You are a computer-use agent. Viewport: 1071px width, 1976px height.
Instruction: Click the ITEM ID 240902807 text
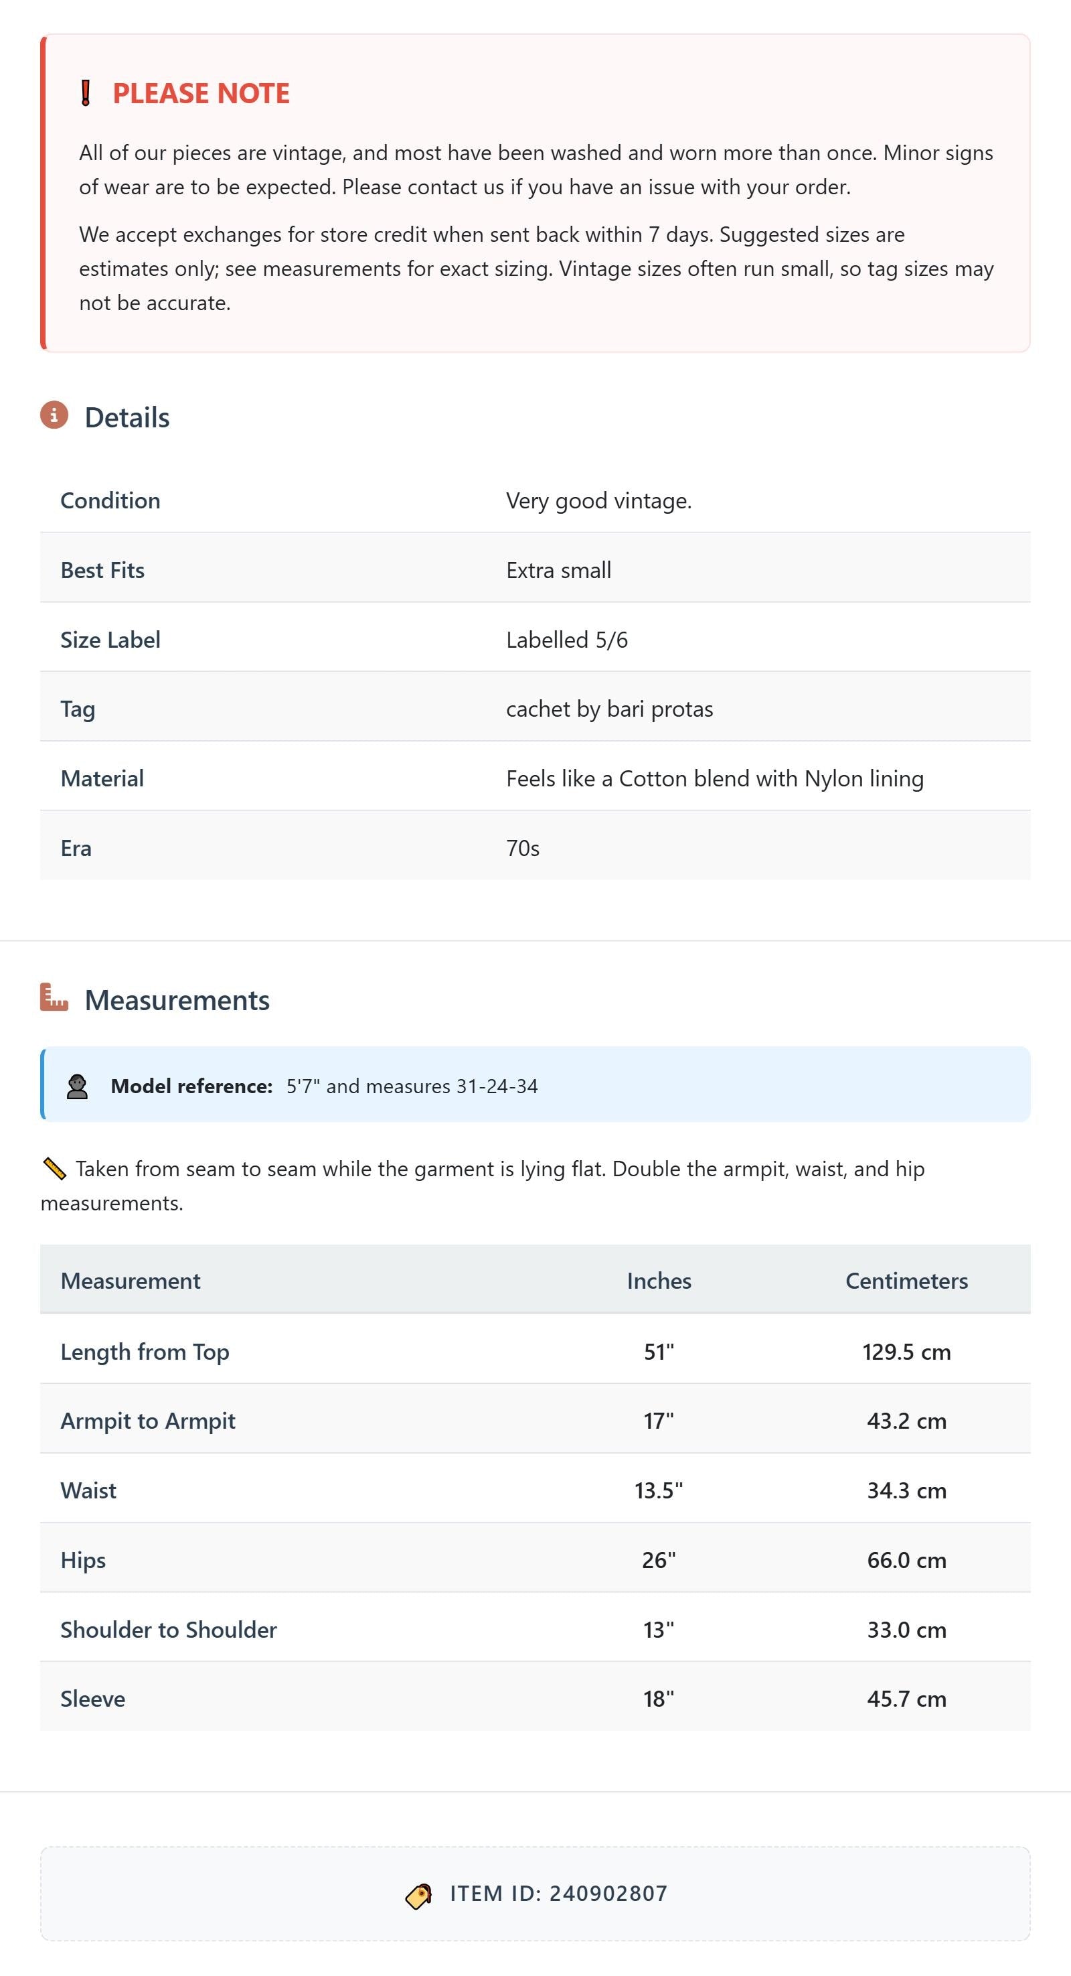point(558,1893)
